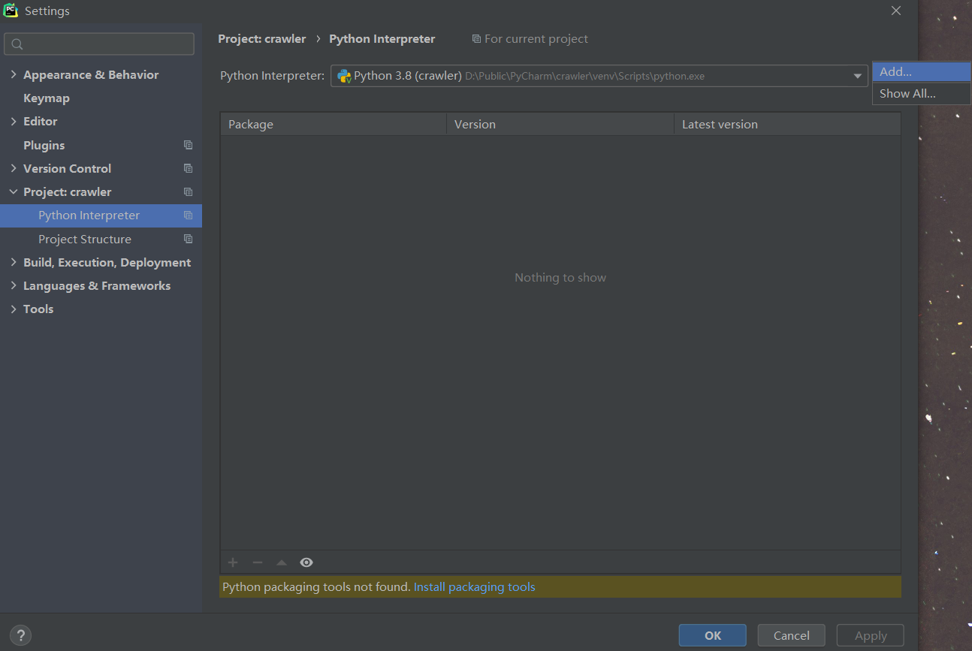Image resolution: width=972 pixels, height=651 pixels.
Task: Close the Settings dialog window
Action: click(x=895, y=11)
